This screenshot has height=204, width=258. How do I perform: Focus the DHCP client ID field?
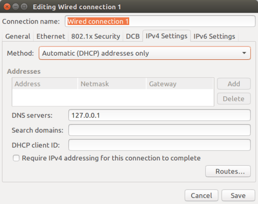tap(159, 145)
